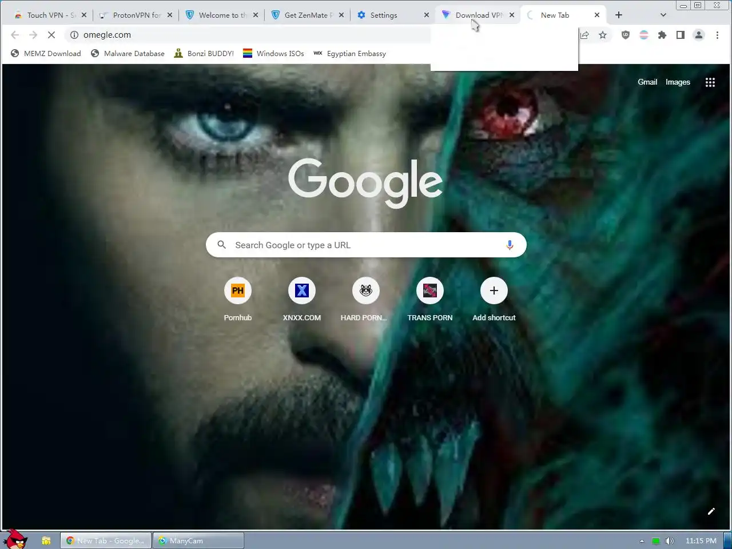Image resolution: width=732 pixels, height=549 pixels.
Task: Open the HARD PORN shortcut tile
Action: (366, 300)
